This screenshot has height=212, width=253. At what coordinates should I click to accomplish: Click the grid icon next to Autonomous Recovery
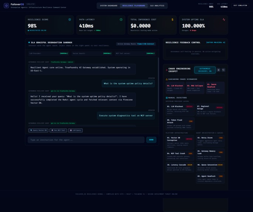pyautogui.click(x=219, y=70)
